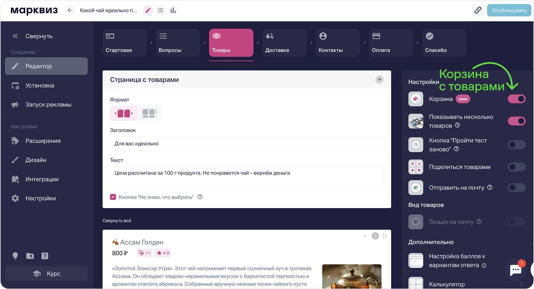Open the list view icon in header

pos(161,10)
